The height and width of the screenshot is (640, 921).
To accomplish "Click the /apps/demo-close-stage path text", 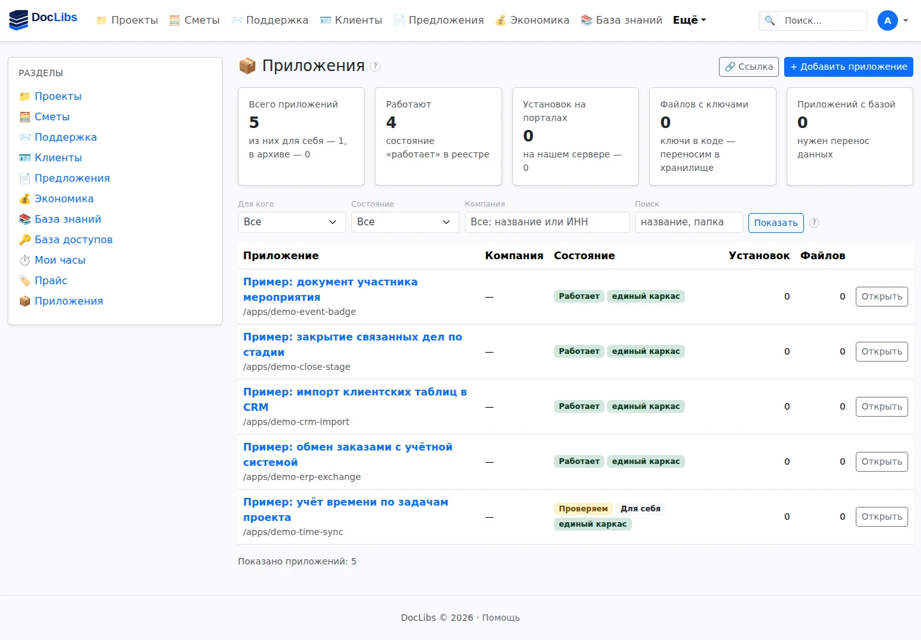I will pyautogui.click(x=297, y=367).
